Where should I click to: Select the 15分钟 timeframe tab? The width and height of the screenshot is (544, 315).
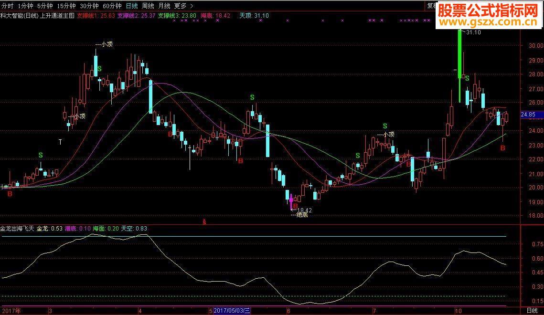[66, 6]
